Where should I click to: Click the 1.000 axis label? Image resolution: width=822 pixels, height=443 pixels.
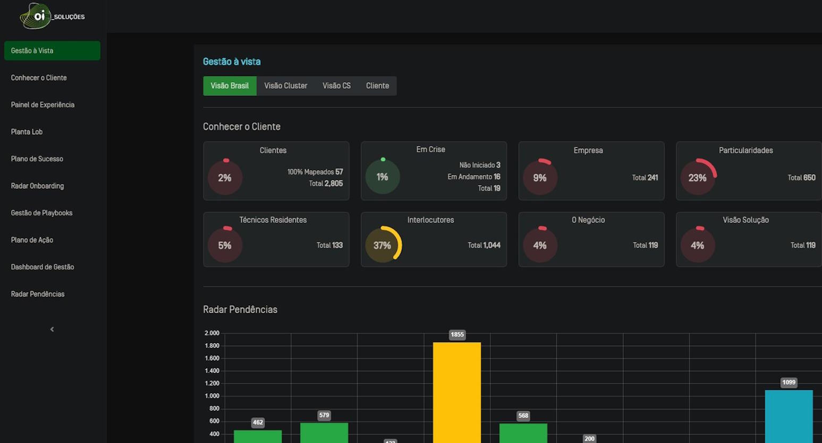pos(212,396)
